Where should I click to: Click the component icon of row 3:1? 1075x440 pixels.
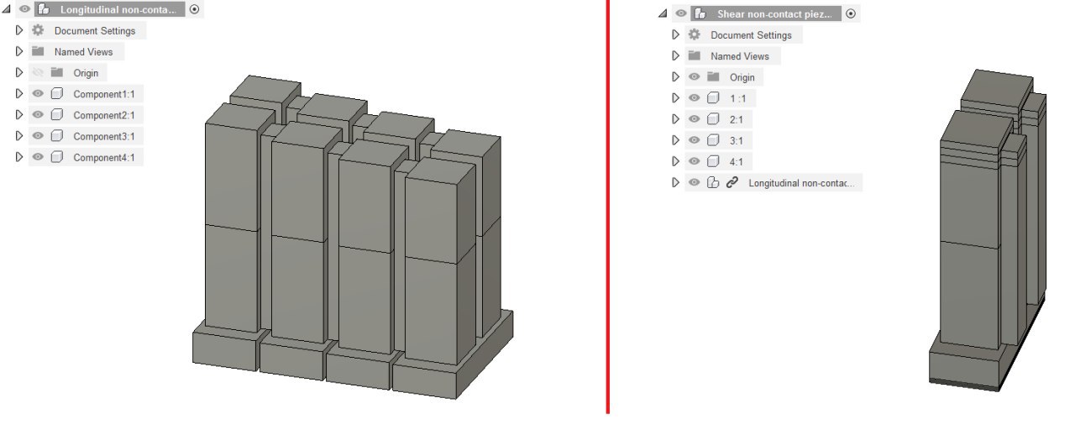tap(713, 140)
